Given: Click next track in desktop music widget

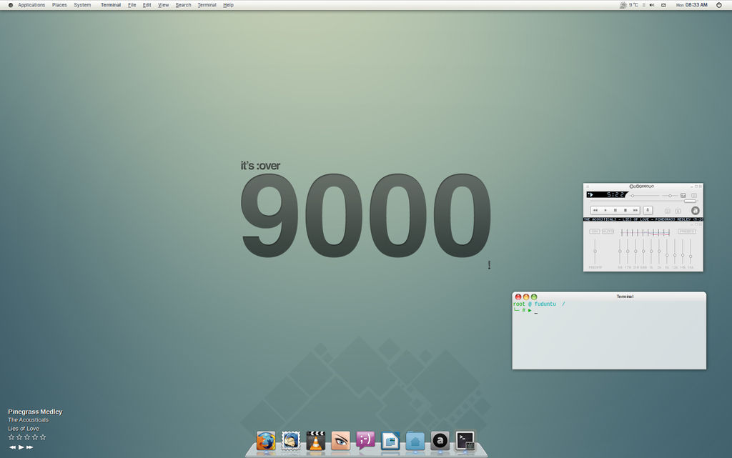Looking at the screenshot, I should tap(30, 447).
